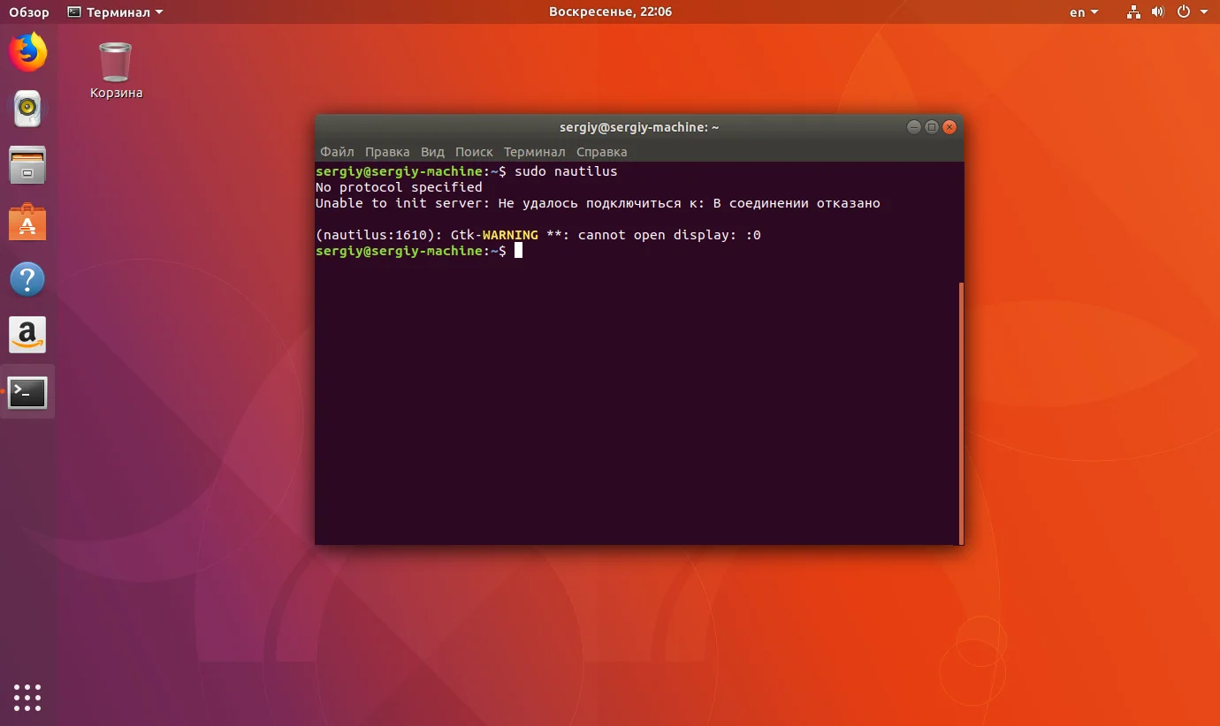Click 'В соединении отказано' text

pos(797,203)
